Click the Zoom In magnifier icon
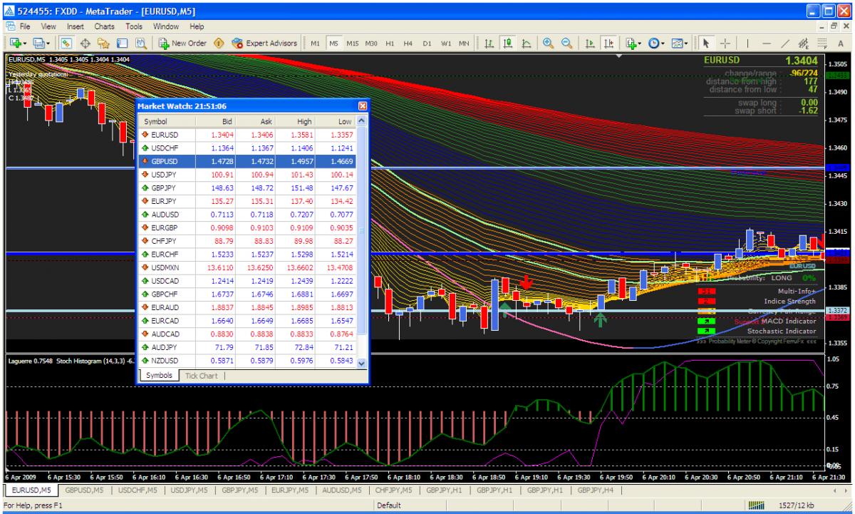 pyautogui.click(x=550, y=43)
